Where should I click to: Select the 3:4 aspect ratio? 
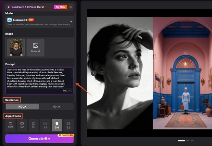point(57,125)
